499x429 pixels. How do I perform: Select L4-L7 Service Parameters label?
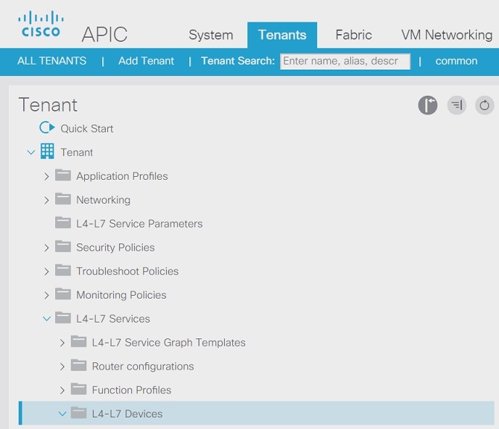point(139,224)
